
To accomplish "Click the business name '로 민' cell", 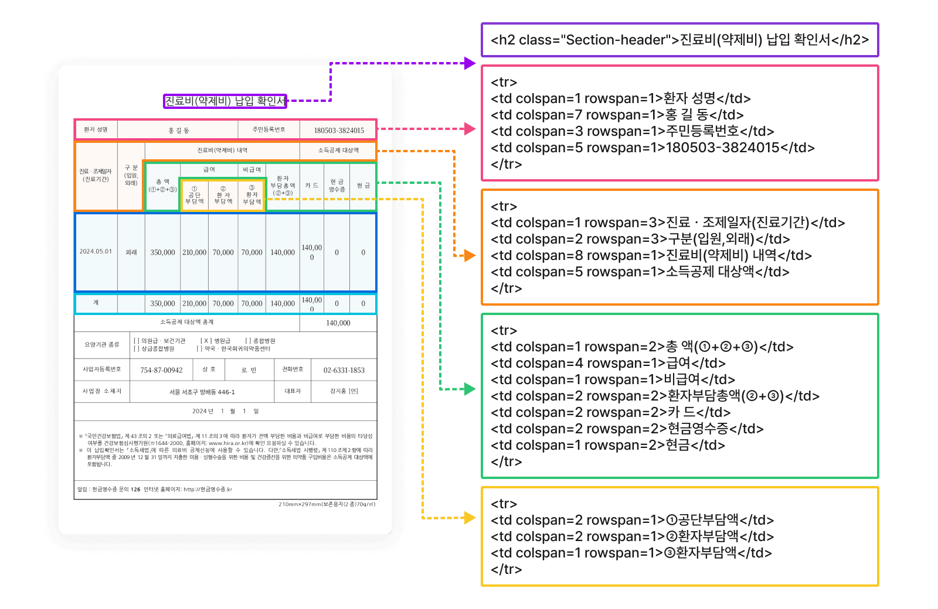I will point(249,370).
